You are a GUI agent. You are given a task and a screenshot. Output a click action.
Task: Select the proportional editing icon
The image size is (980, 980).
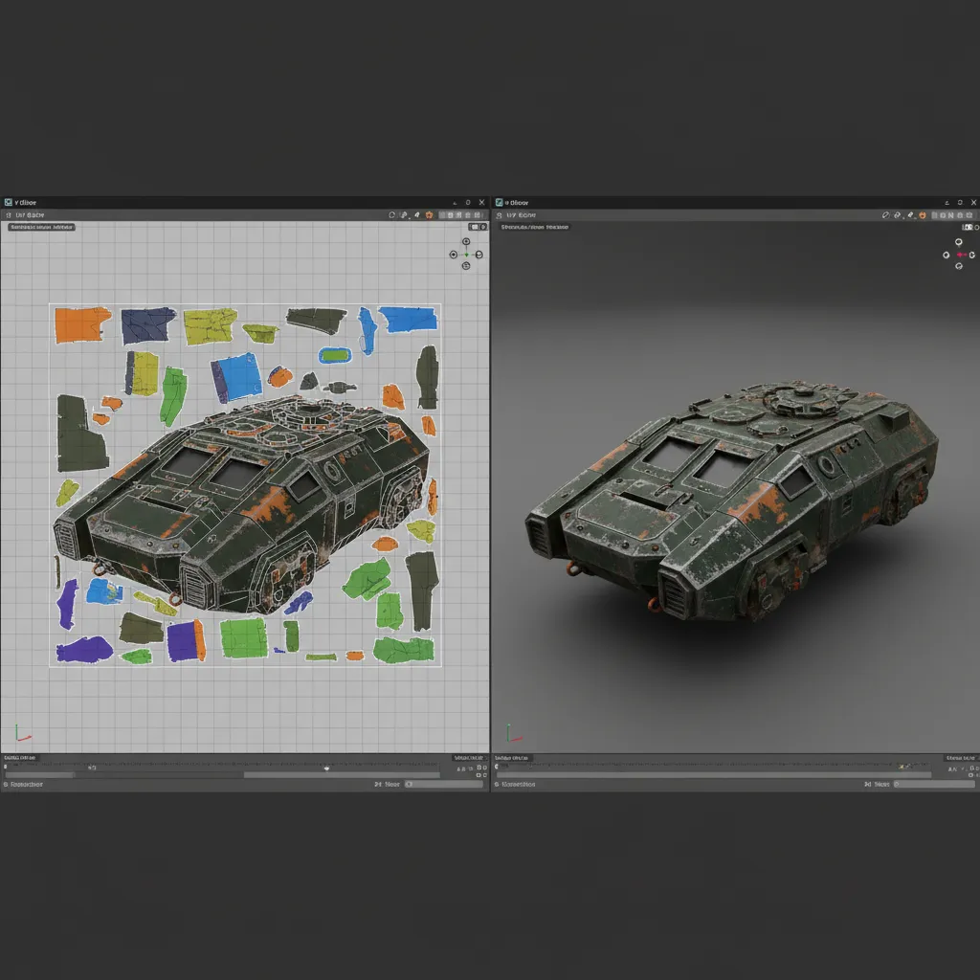click(417, 214)
